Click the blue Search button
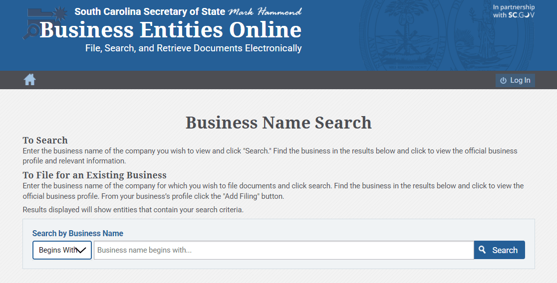The height and width of the screenshot is (283, 557). point(500,250)
